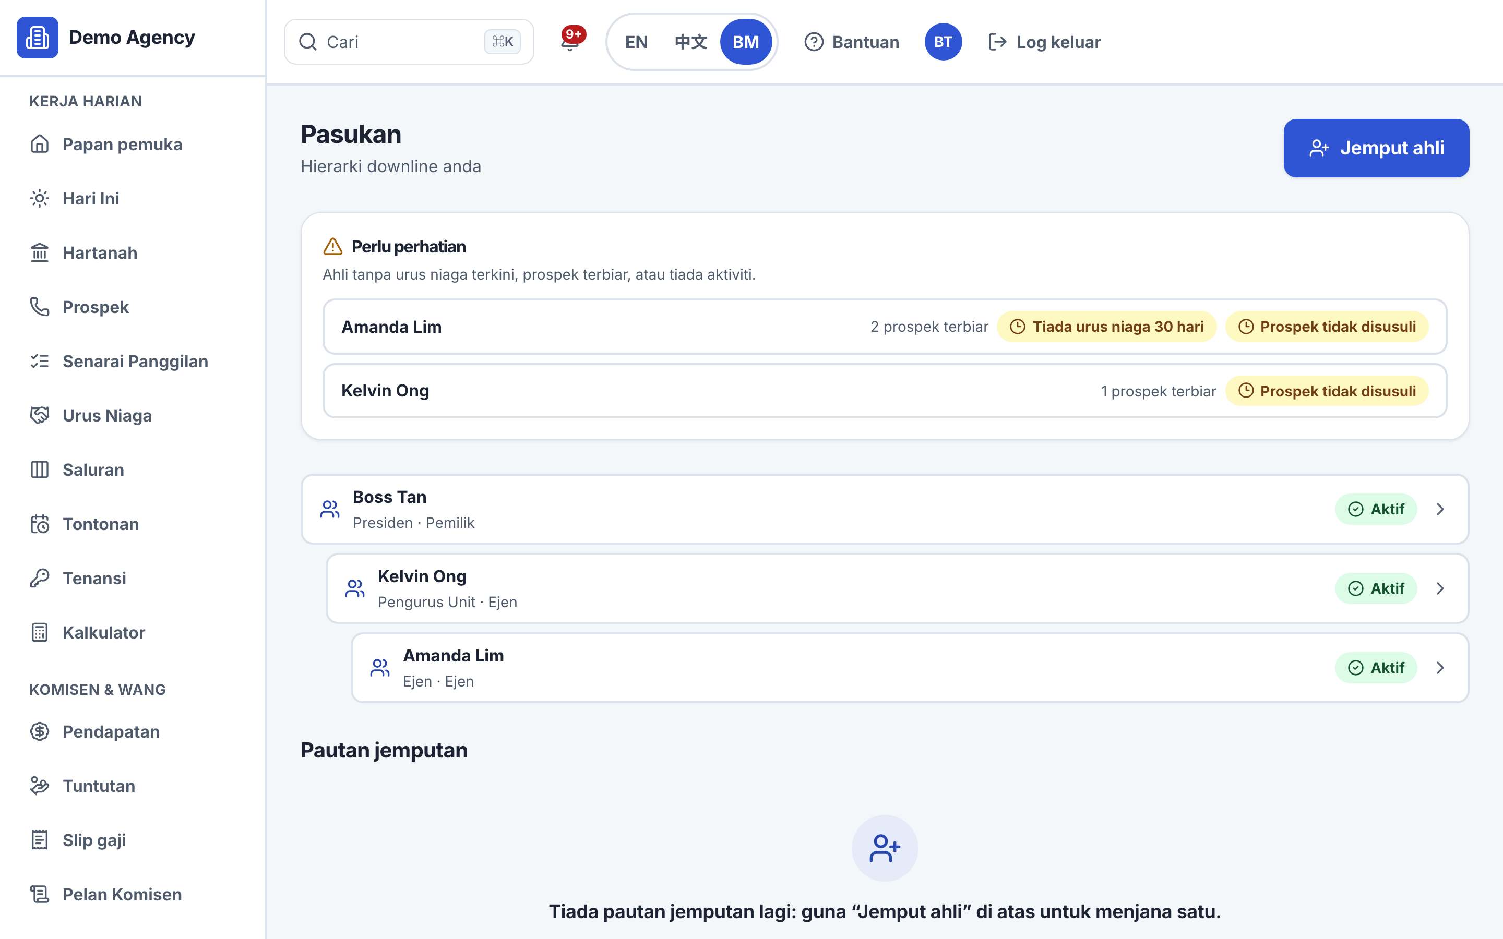Click the Hartanah building icon

[40, 253]
